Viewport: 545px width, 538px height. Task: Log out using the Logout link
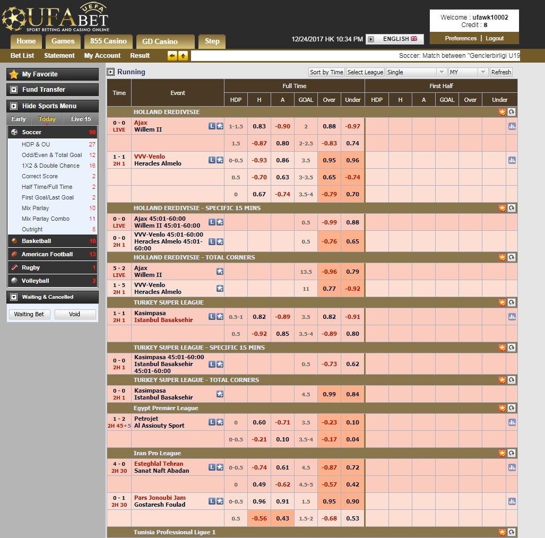pyautogui.click(x=495, y=38)
